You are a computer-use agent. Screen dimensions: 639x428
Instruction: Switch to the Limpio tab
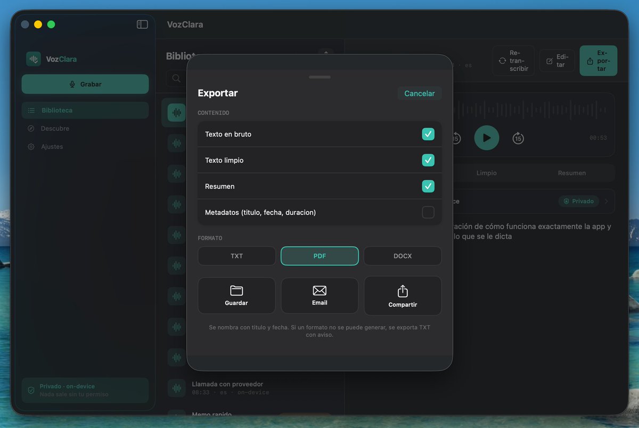(x=487, y=173)
